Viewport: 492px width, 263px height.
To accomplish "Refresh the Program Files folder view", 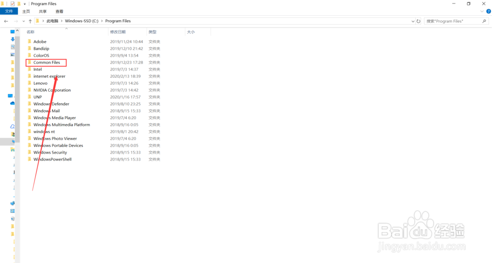I will pos(418,21).
